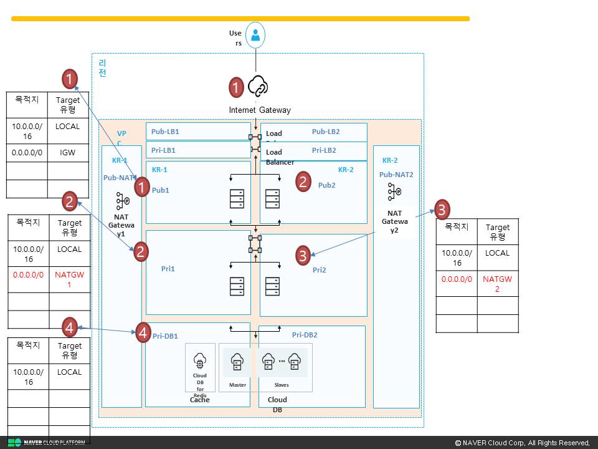The height and width of the screenshot is (449, 598).
Task: Select the NATGW 1 red table cell
Action: tap(69, 279)
